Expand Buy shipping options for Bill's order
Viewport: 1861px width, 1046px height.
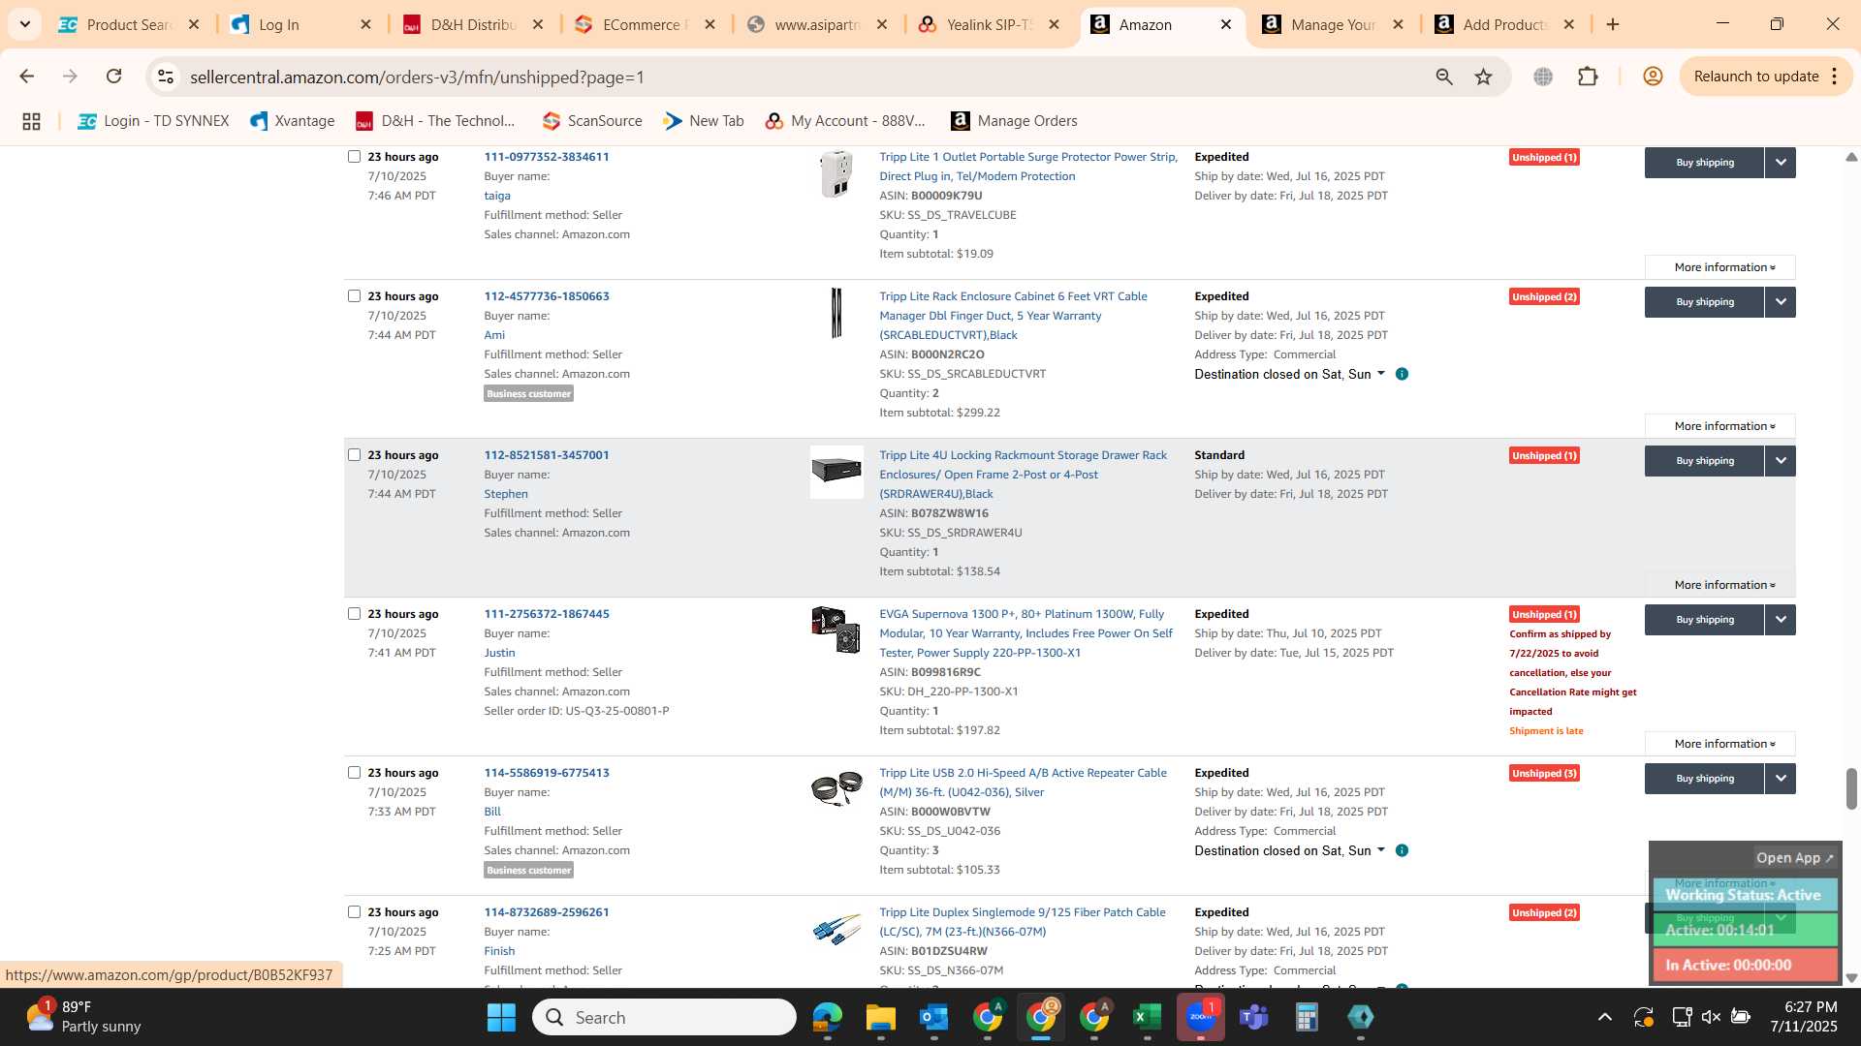click(x=1781, y=779)
